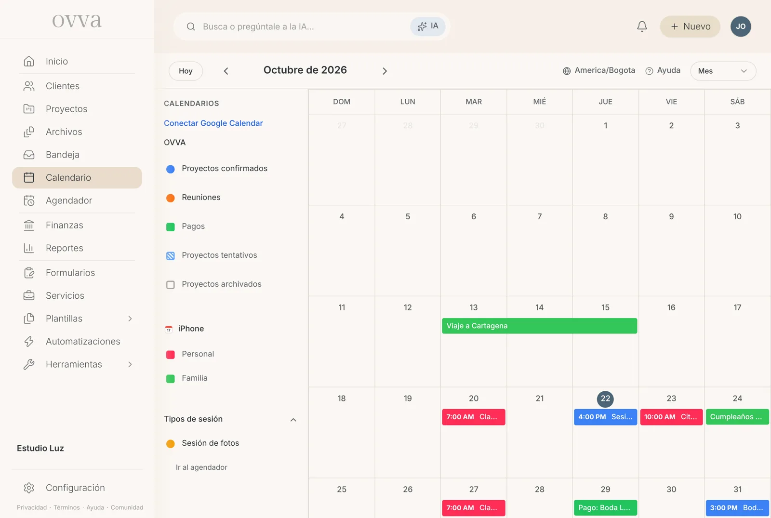Toggle the Sesión de fotos color dot

coord(171,444)
